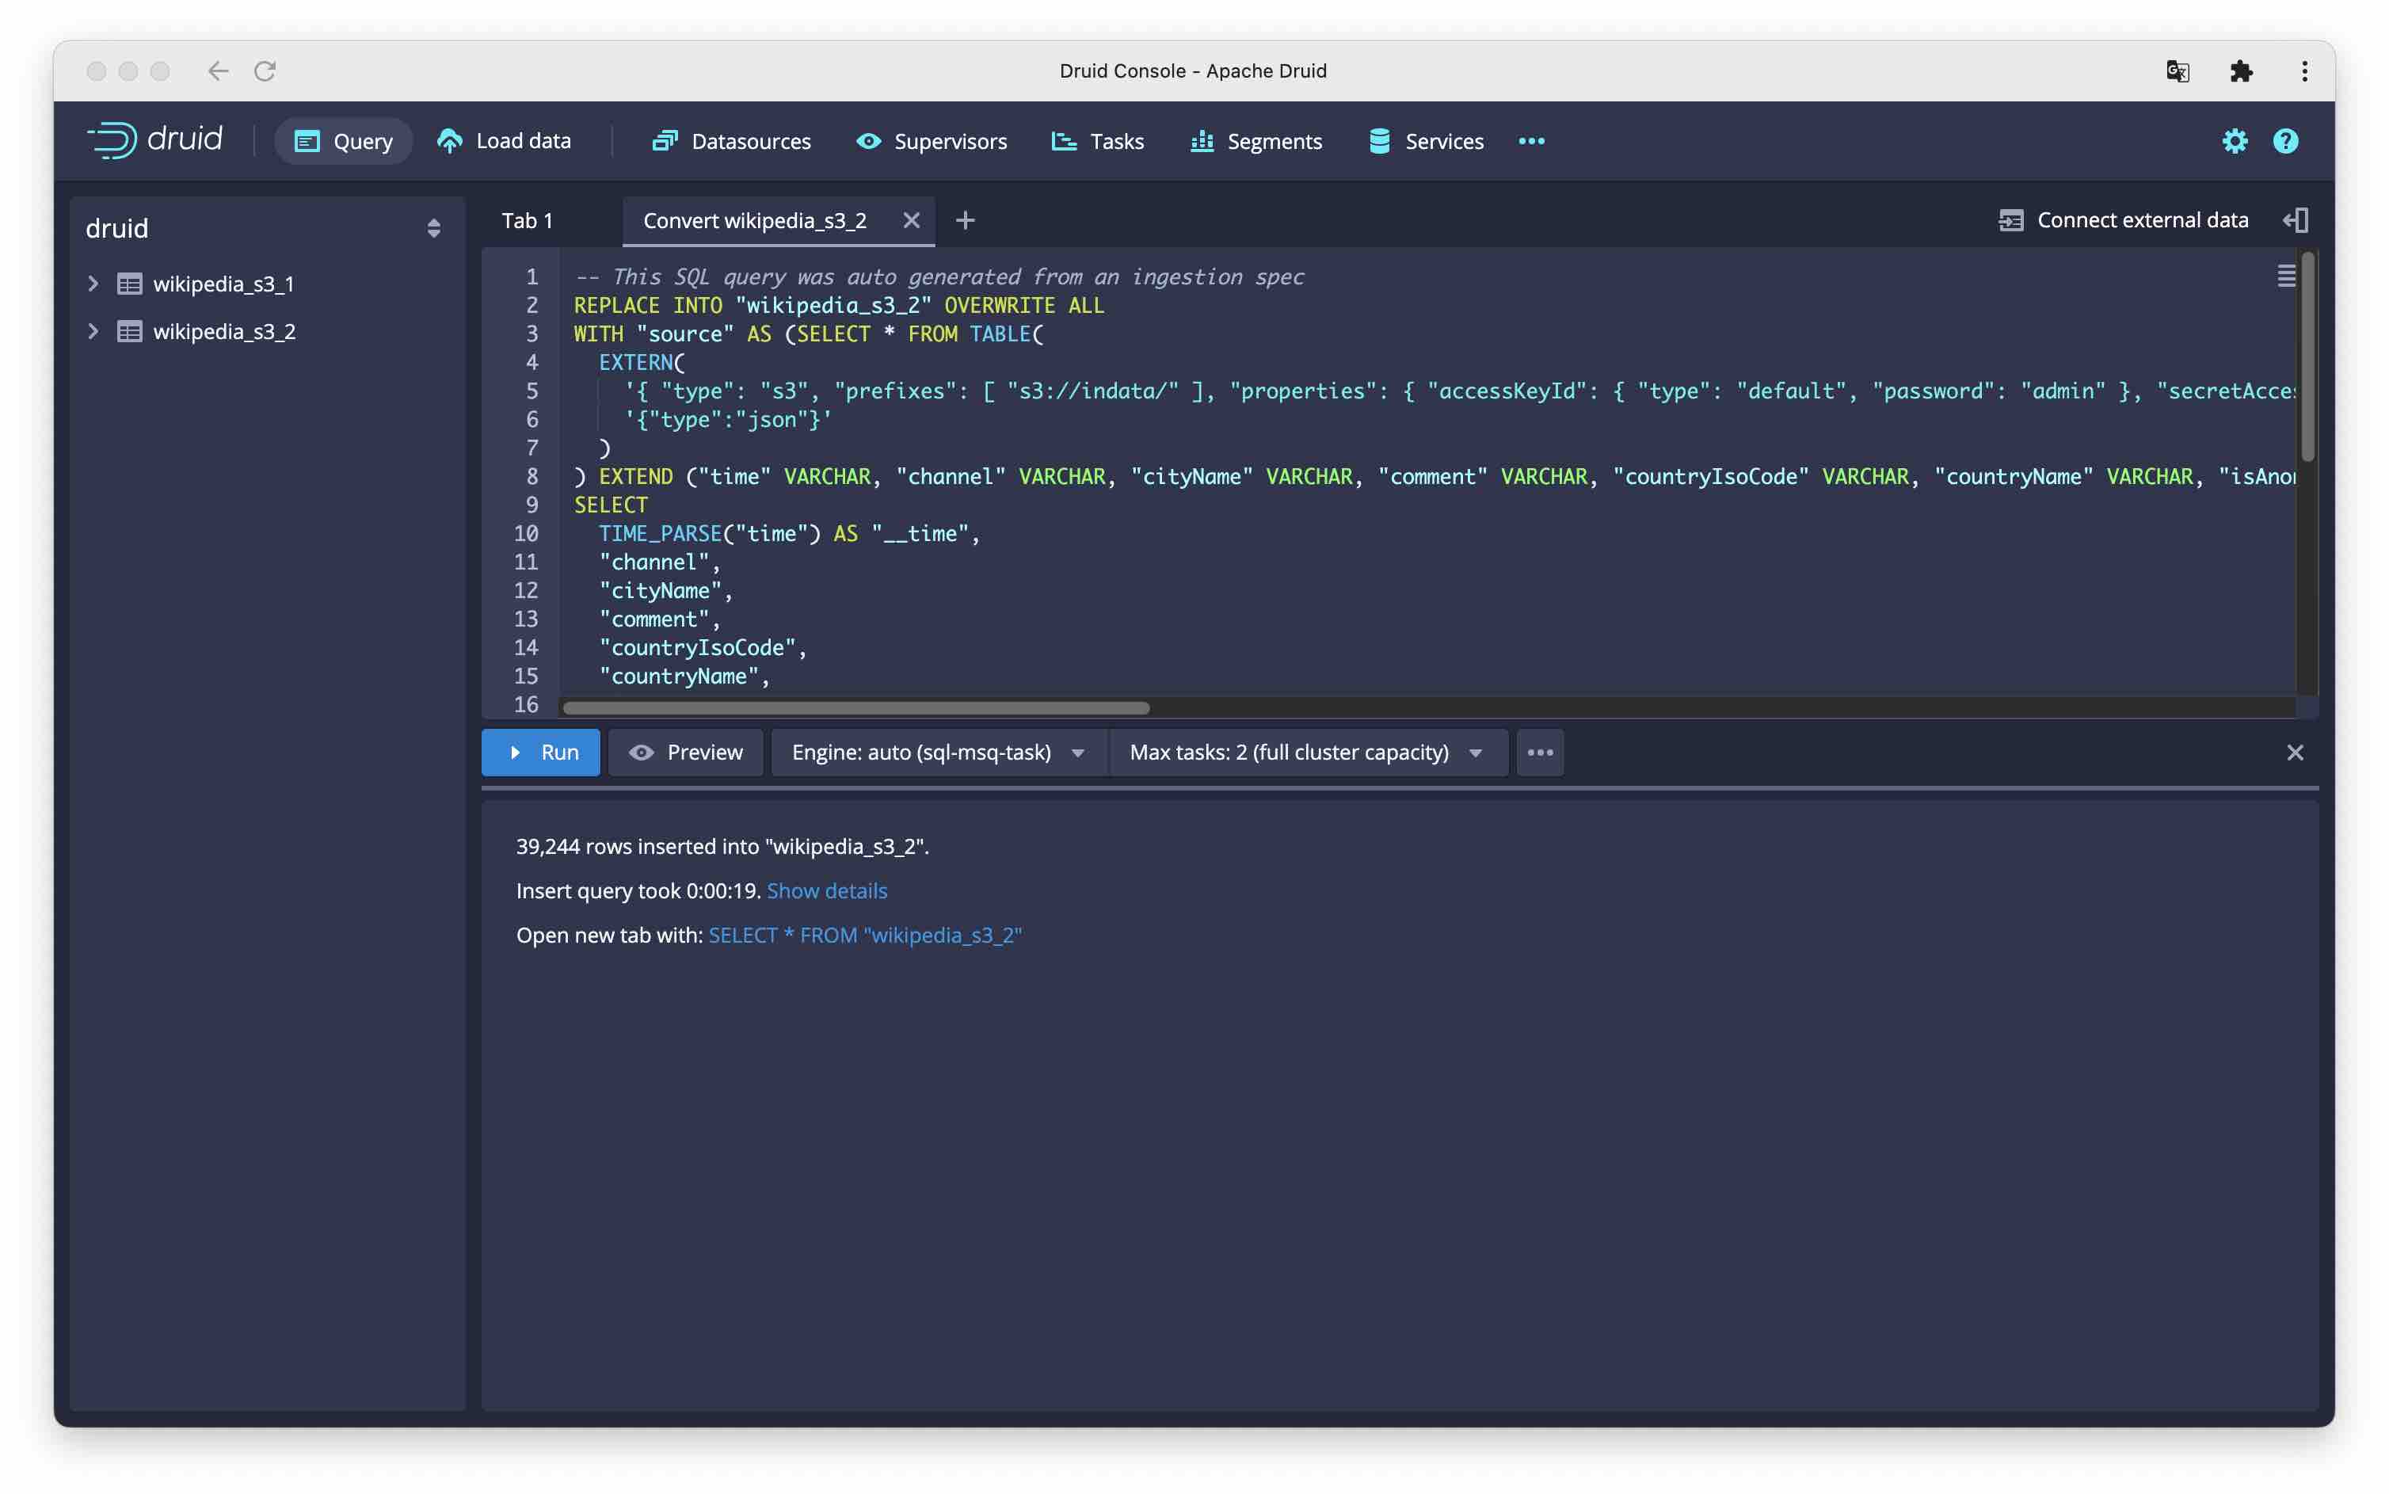This screenshot has height=1494, width=2389.
Task: Preview the query results
Action: tap(686, 752)
